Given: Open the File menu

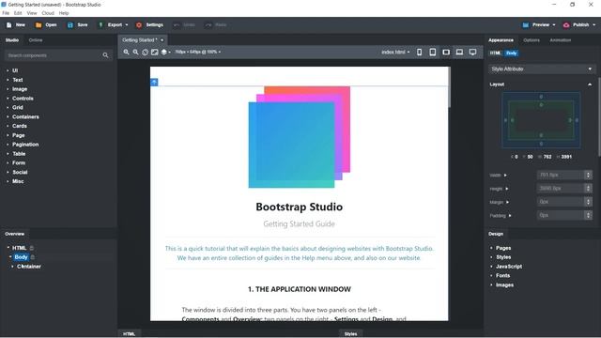Looking at the screenshot, I should [x=6, y=13].
